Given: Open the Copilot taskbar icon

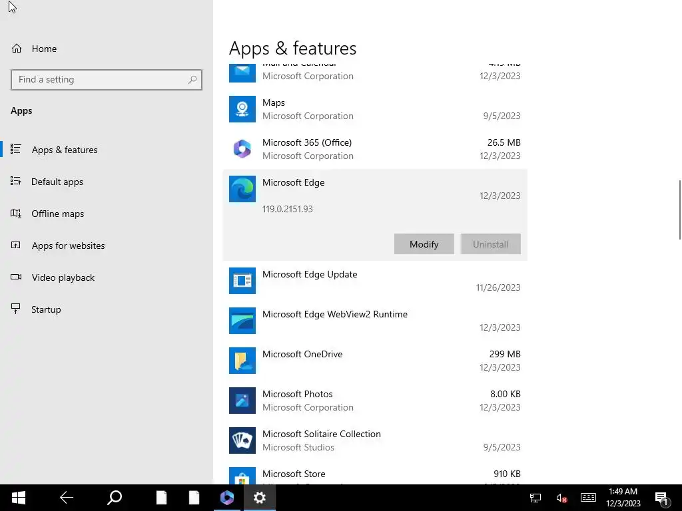Looking at the screenshot, I should click(226, 498).
